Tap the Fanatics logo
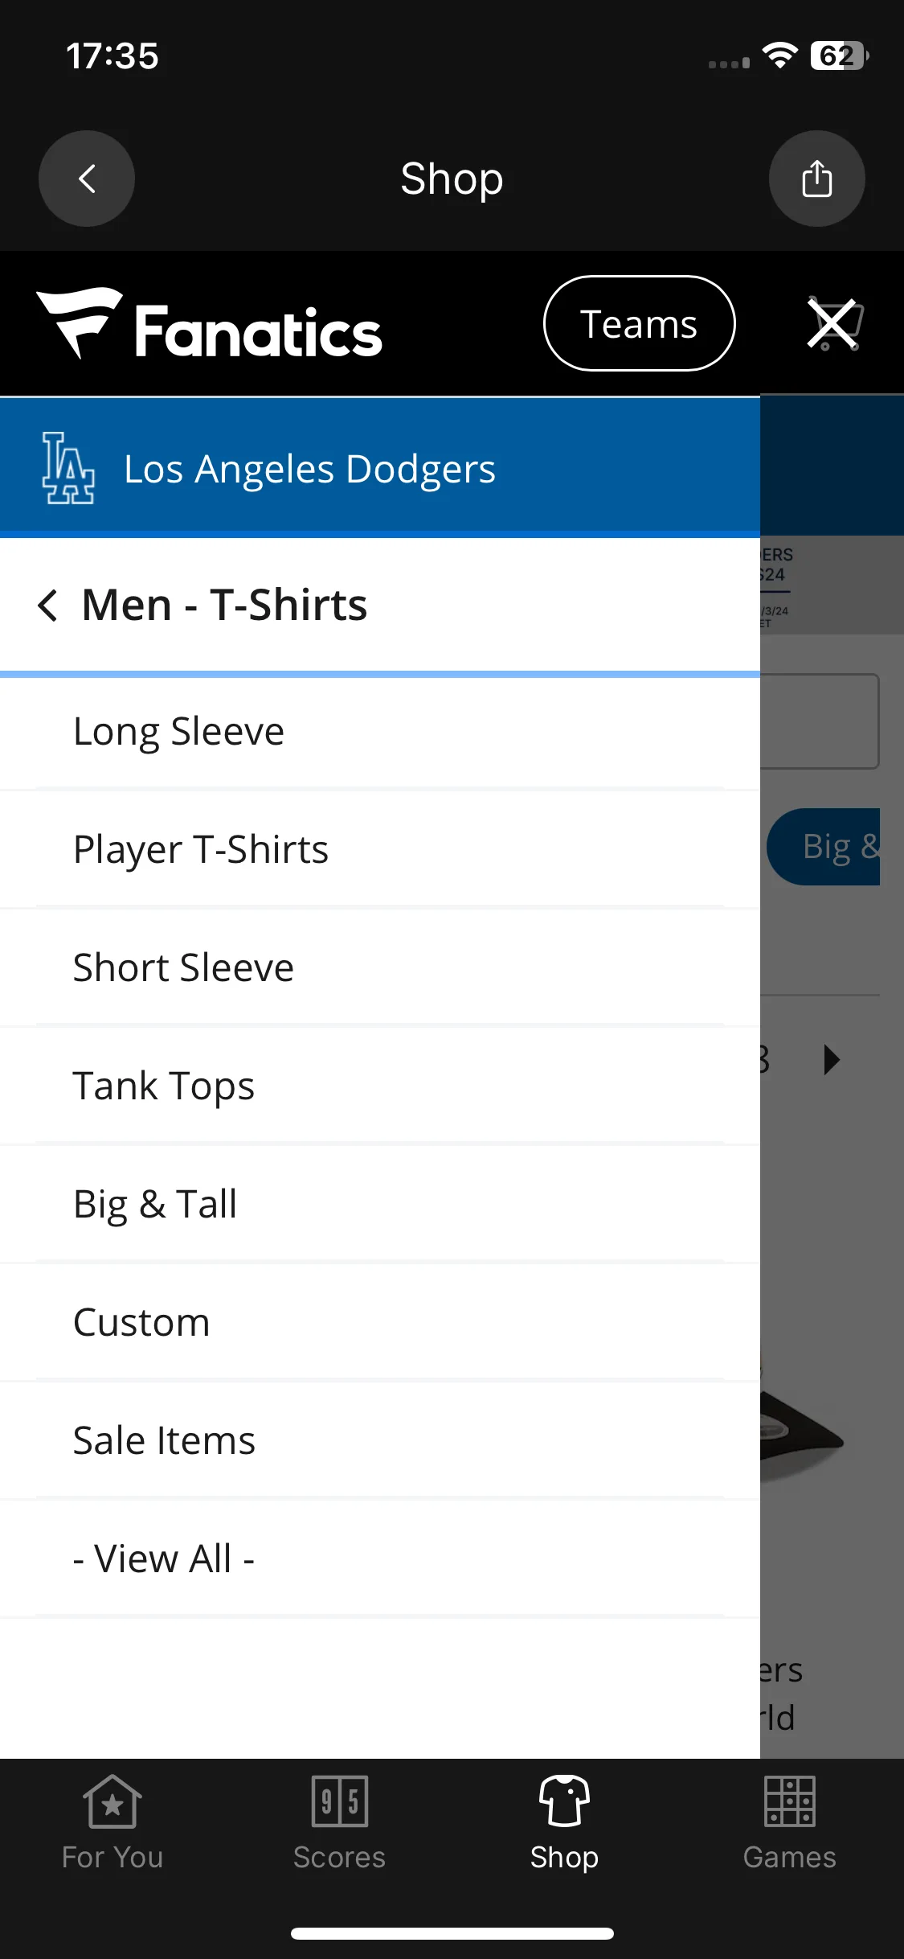This screenshot has height=1959, width=904. (x=209, y=324)
